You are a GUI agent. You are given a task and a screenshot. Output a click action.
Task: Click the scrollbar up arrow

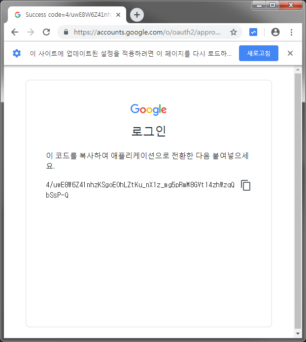point(298,70)
